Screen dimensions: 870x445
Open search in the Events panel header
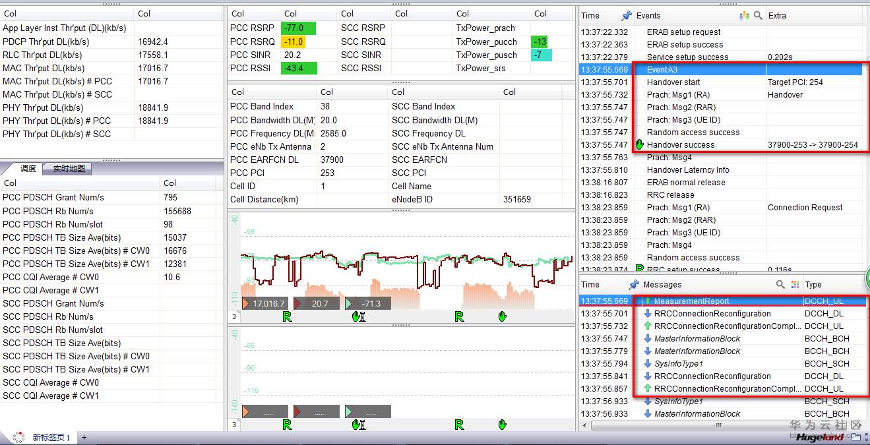pyautogui.click(x=759, y=16)
